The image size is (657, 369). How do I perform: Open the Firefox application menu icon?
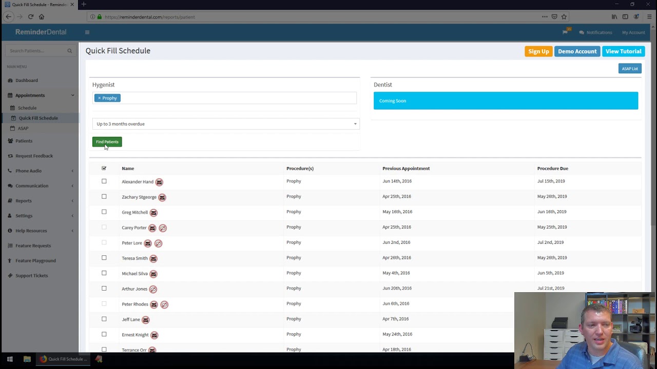click(x=649, y=17)
